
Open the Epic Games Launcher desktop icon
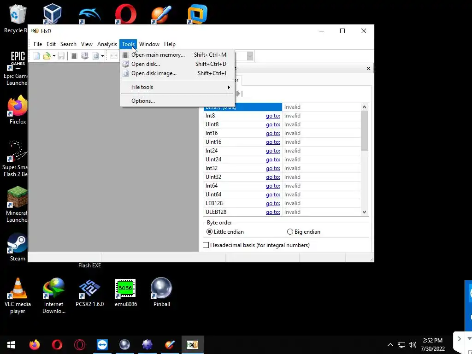17,68
